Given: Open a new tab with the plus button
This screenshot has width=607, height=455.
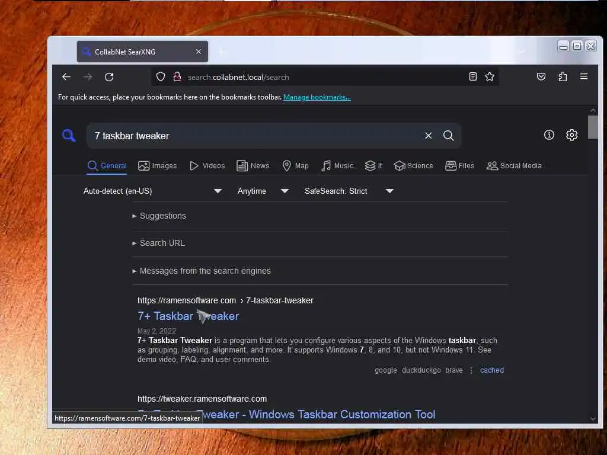Looking at the screenshot, I should coord(221,52).
